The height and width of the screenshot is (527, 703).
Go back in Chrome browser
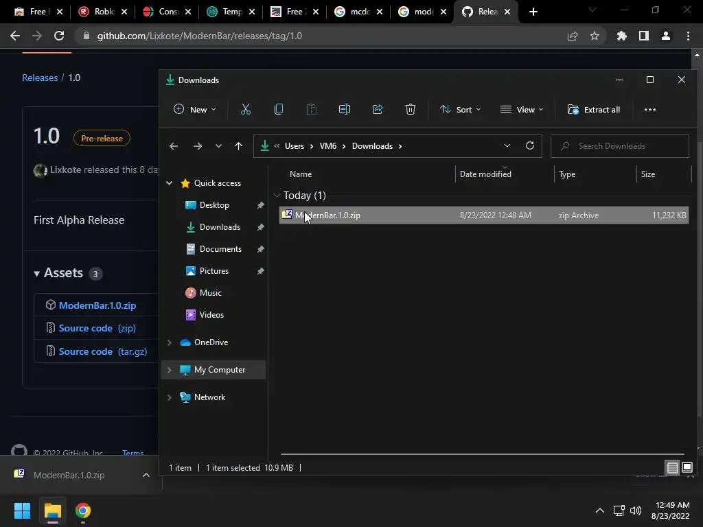point(15,36)
